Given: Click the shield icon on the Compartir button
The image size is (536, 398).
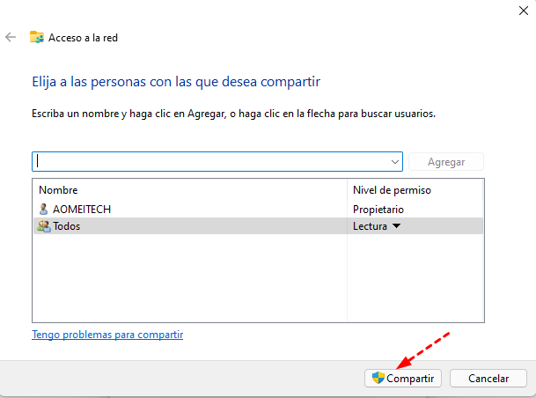Looking at the screenshot, I should click(x=378, y=378).
